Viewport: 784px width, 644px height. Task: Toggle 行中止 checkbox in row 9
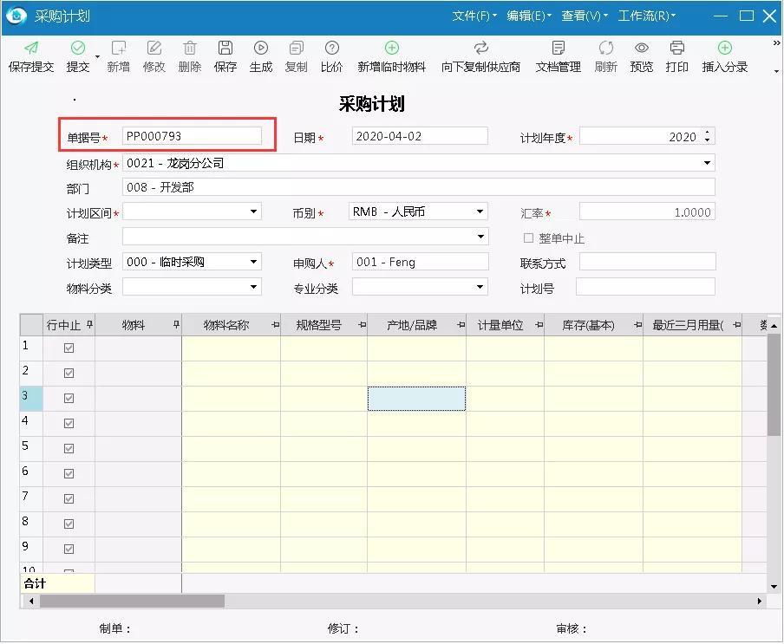point(69,549)
